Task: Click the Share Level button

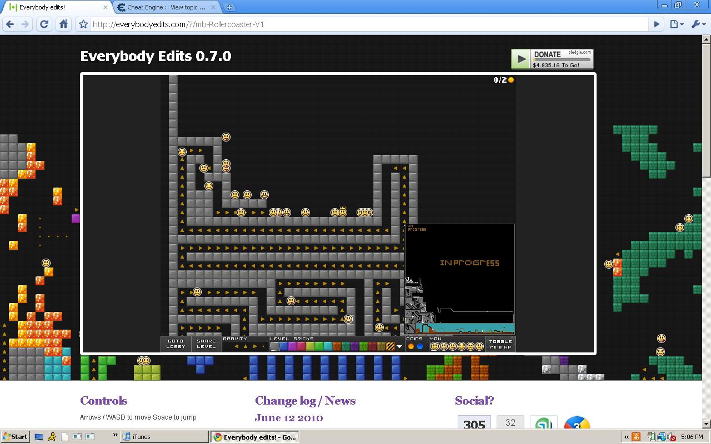Action: pos(206,344)
